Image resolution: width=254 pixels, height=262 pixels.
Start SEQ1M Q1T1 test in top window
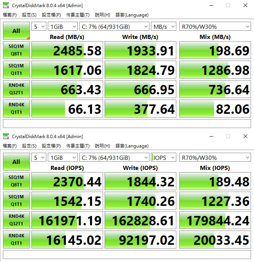pos(16,70)
